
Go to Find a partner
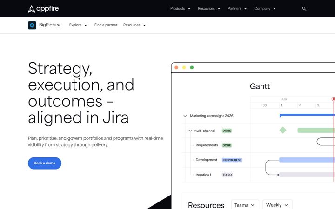(x=106, y=25)
